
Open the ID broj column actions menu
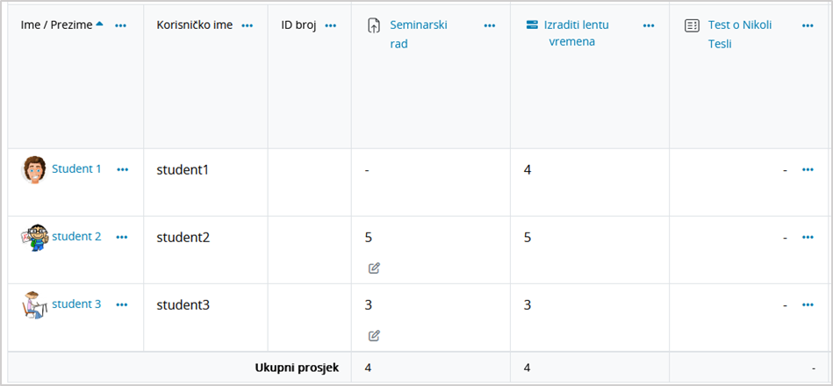(x=331, y=25)
